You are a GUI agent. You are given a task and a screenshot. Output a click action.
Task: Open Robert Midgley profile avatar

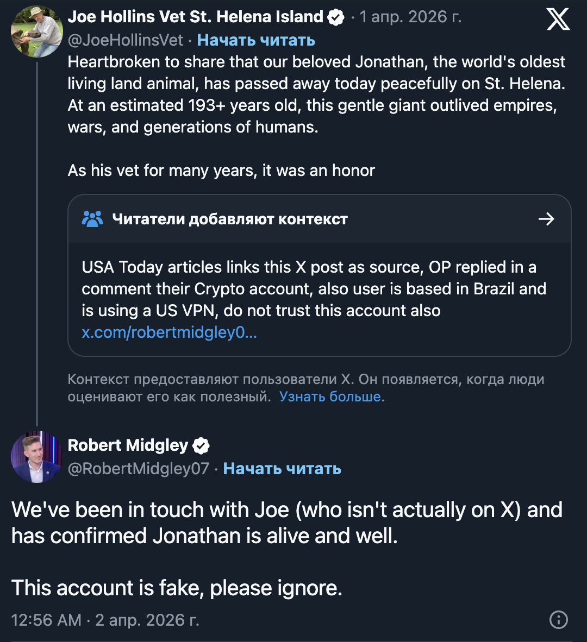click(37, 457)
